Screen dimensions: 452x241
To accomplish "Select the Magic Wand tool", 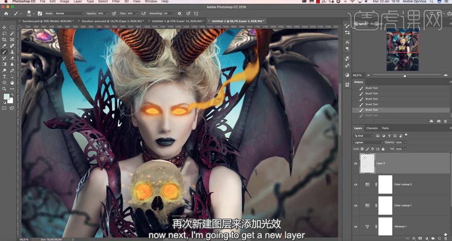I will 11,34.
